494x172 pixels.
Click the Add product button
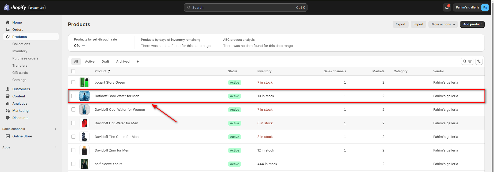coord(472,24)
